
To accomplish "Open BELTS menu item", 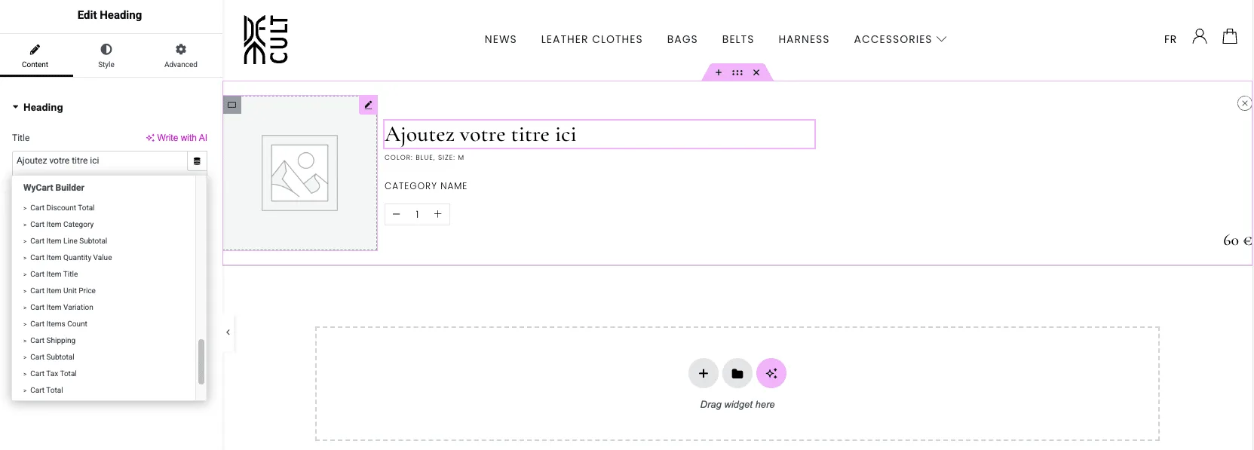I will [738, 39].
